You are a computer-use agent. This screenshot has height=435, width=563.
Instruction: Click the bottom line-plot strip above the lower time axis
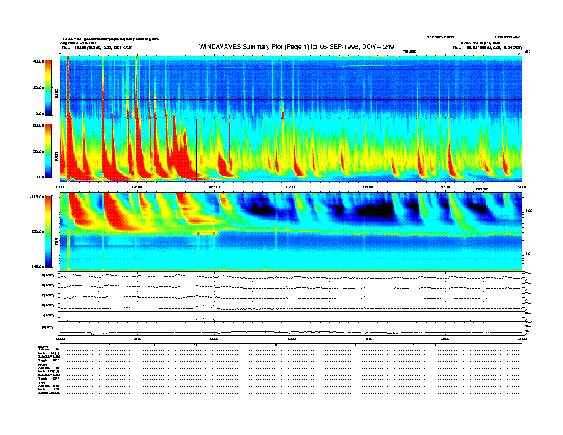tap(291, 328)
